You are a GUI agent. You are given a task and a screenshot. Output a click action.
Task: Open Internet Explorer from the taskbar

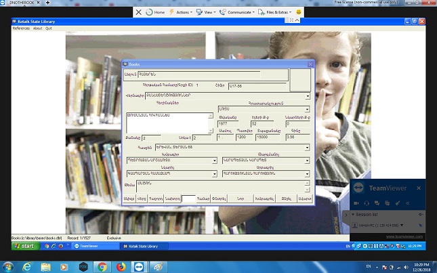point(28,266)
